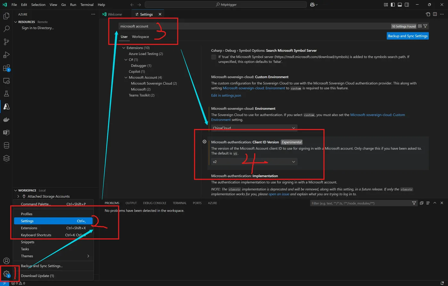Switch to the Workspace settings tab

click(x=140, y=37)
